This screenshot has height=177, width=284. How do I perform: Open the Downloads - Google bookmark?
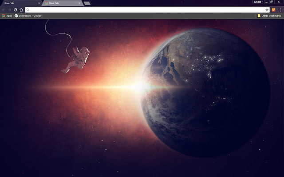coord(28,16)
